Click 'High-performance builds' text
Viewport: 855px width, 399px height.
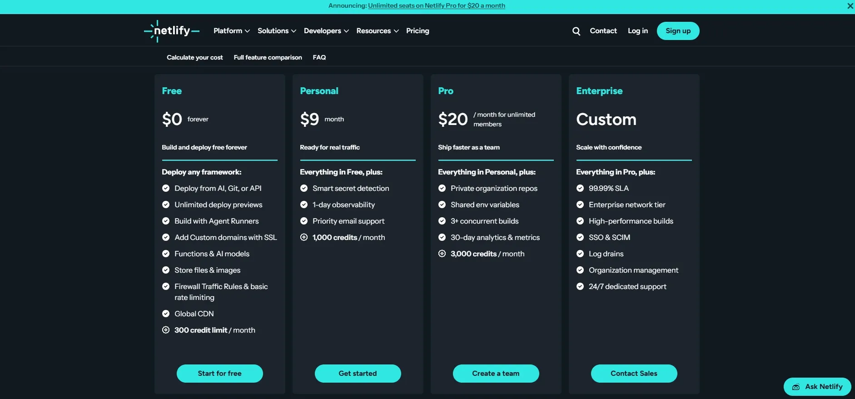pos(631,221)
